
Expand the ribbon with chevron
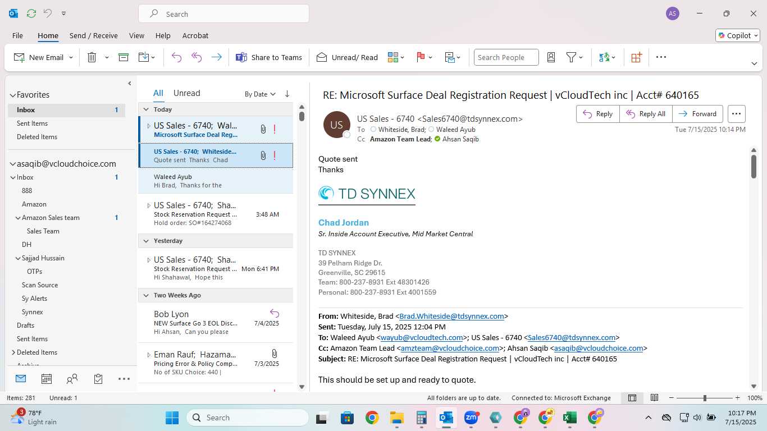pos(754,63)
